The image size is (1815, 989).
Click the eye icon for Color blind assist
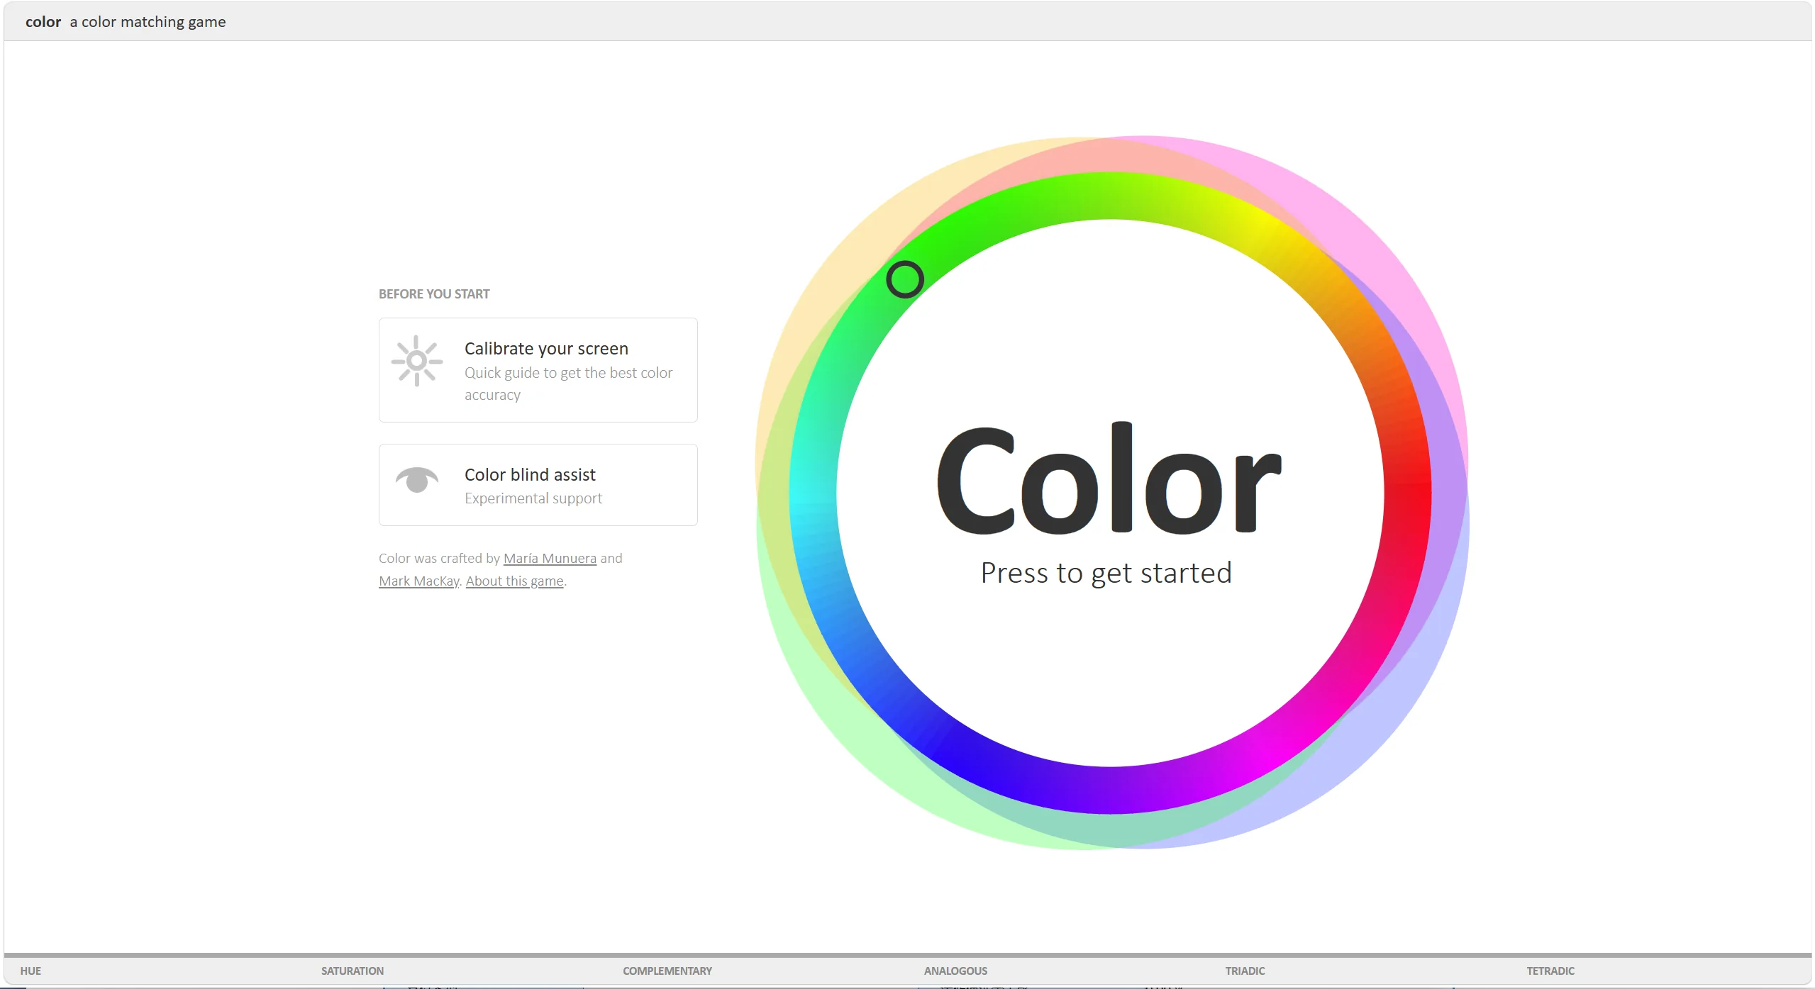tap(417, 479)
